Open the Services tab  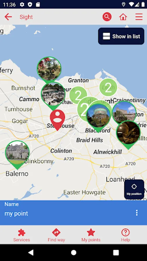(21, 235)
